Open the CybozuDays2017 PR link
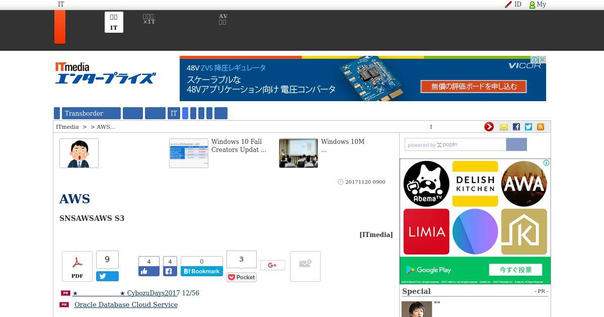The height and width of the screenshot is (317, 604). tap(136, 293)
